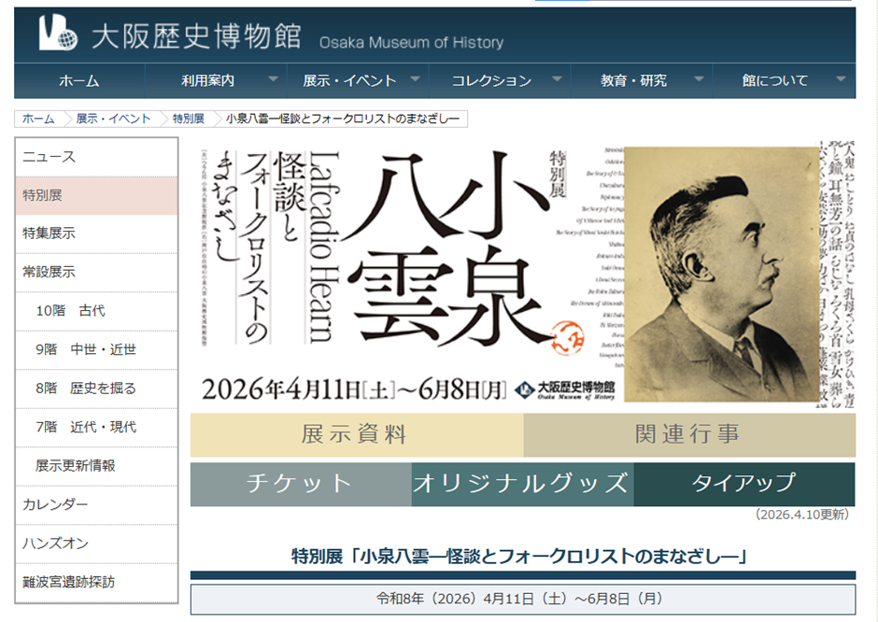The image size is (878, 622).
Task: Open the ホーム navigation menu item
Action: point(79,80)
